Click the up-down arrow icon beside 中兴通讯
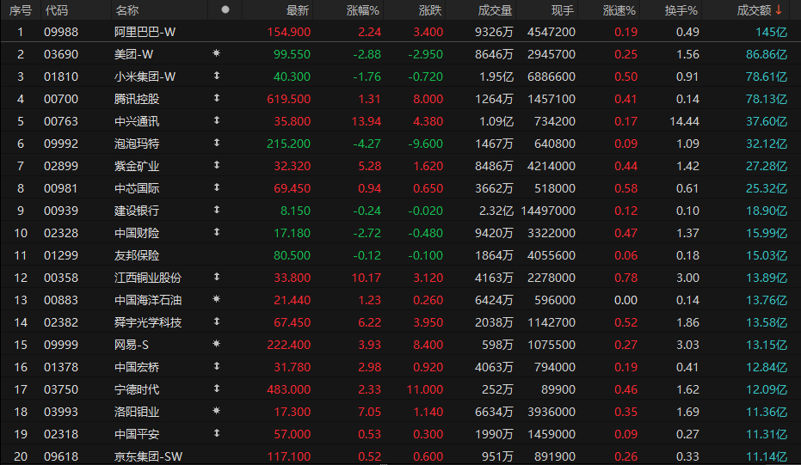Screen dimensions: 801x465 (x=217, y=120)
